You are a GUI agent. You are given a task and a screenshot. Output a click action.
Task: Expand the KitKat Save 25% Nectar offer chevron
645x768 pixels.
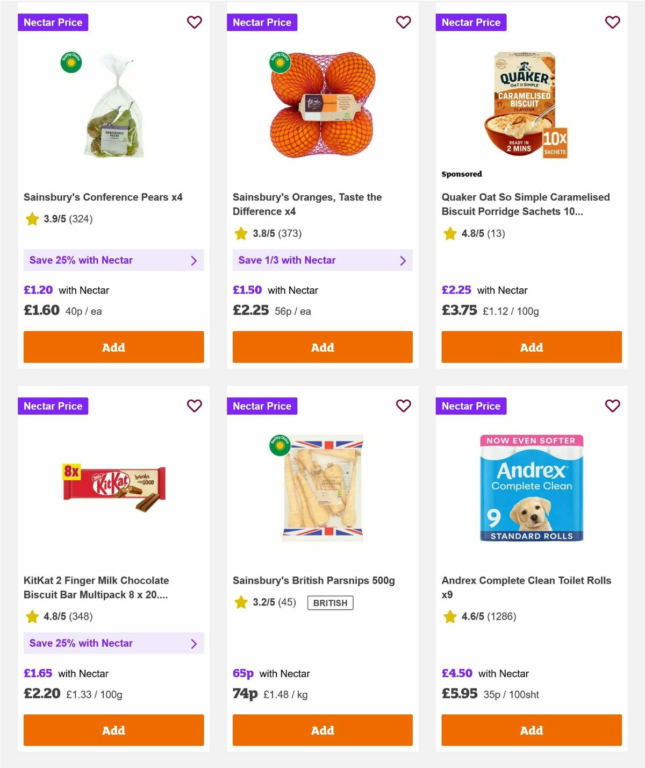(193, 643)
